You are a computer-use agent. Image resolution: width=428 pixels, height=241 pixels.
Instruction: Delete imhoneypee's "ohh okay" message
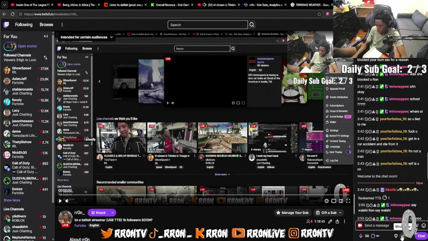pos(377,87)
